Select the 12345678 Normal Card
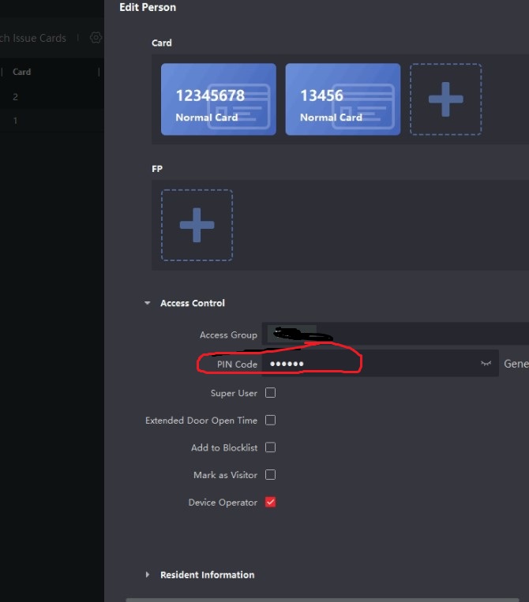The width and height of the screenshot is (529, 602). [x=219, y=99]
